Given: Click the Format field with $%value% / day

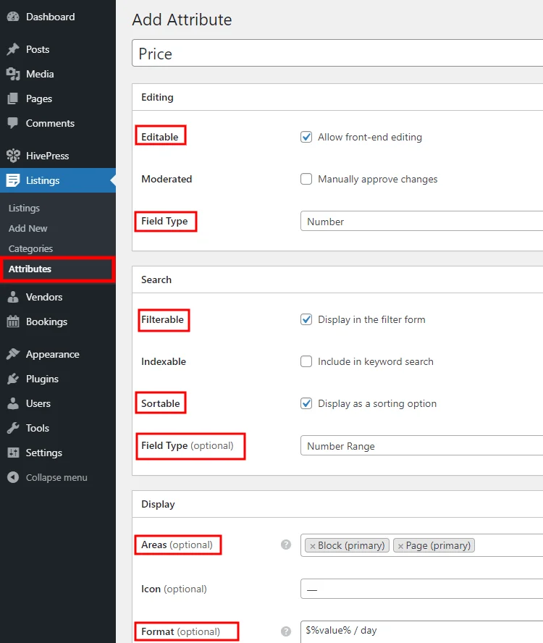Looking at the screenshot, I should click(421, 631).
